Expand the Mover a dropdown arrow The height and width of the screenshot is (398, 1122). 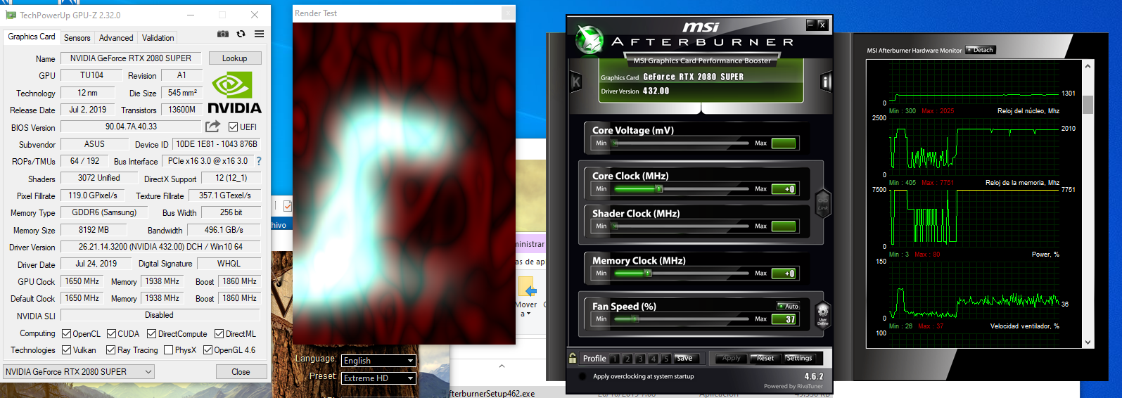click(528, 314)
